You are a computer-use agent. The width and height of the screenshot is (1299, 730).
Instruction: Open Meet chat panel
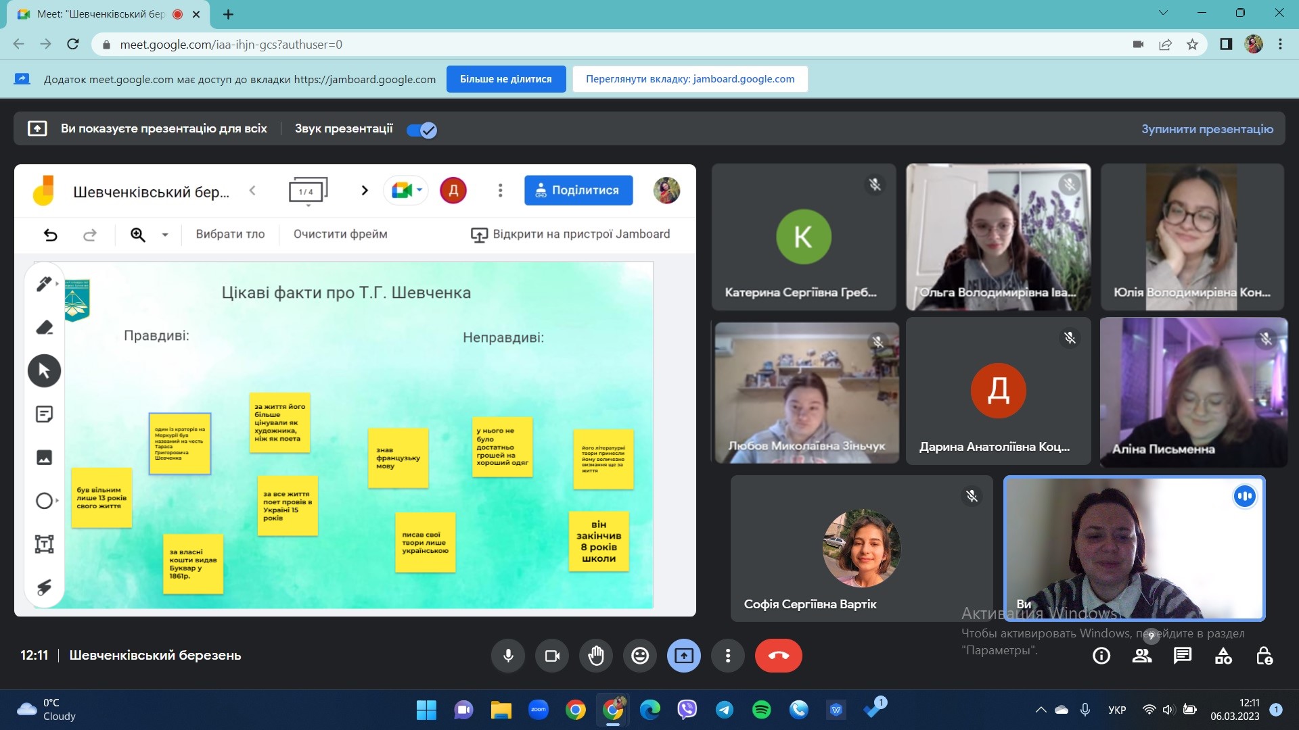click(x=1183, y=656)
